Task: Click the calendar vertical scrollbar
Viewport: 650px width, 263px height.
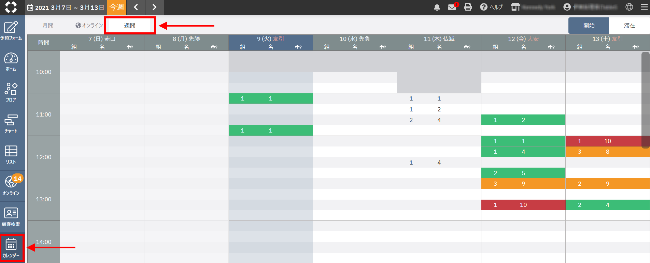Action: tap(645, 100)
